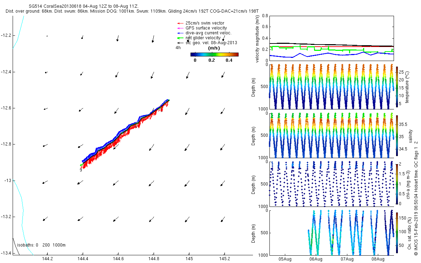Click latitude tick label -12.4

(6, 72)
